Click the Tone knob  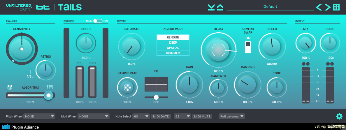[x=277, y=88]
